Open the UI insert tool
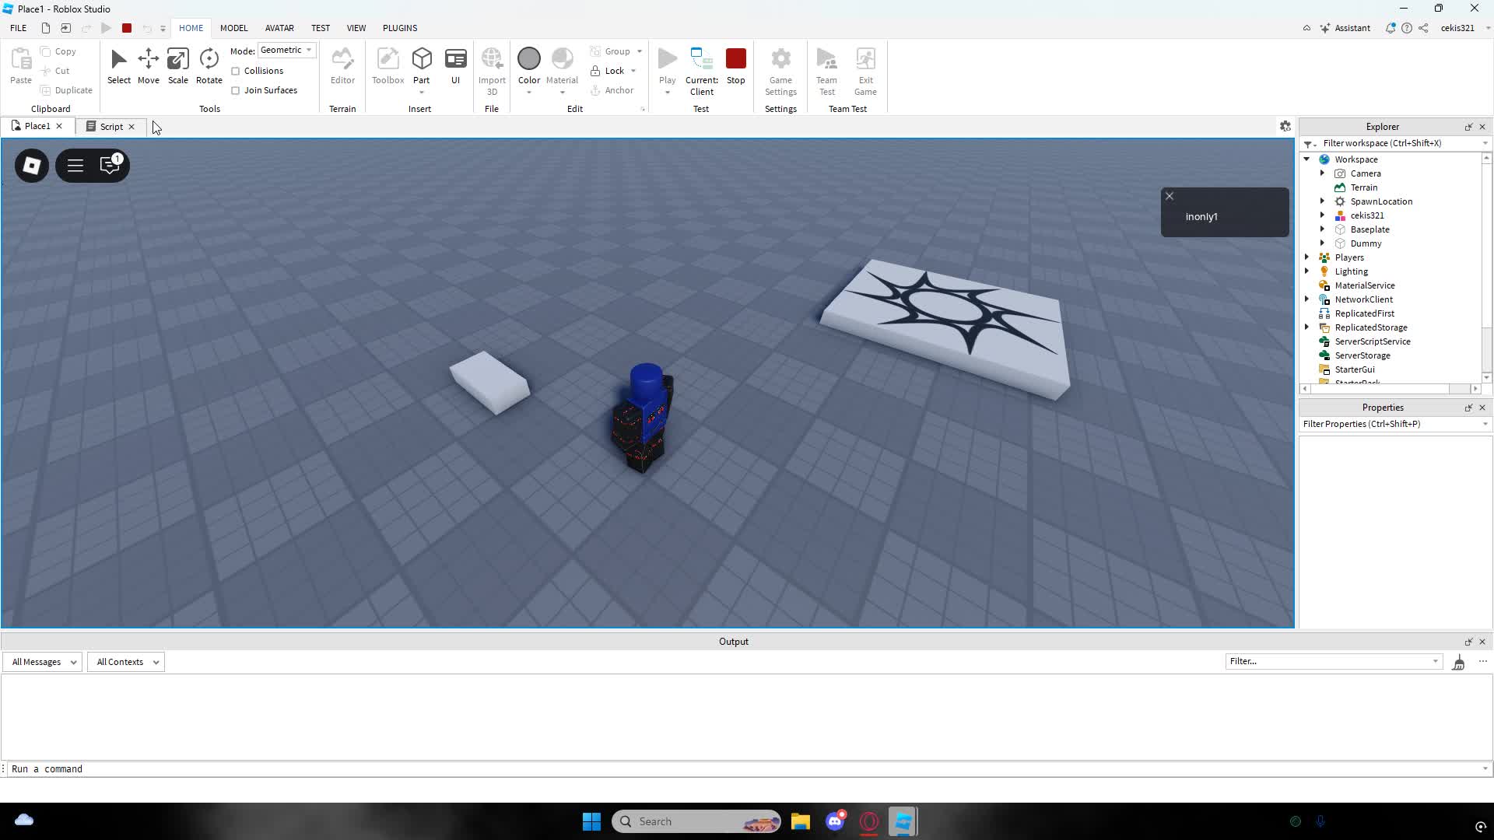1494x840 pixels. coord(456,66)
